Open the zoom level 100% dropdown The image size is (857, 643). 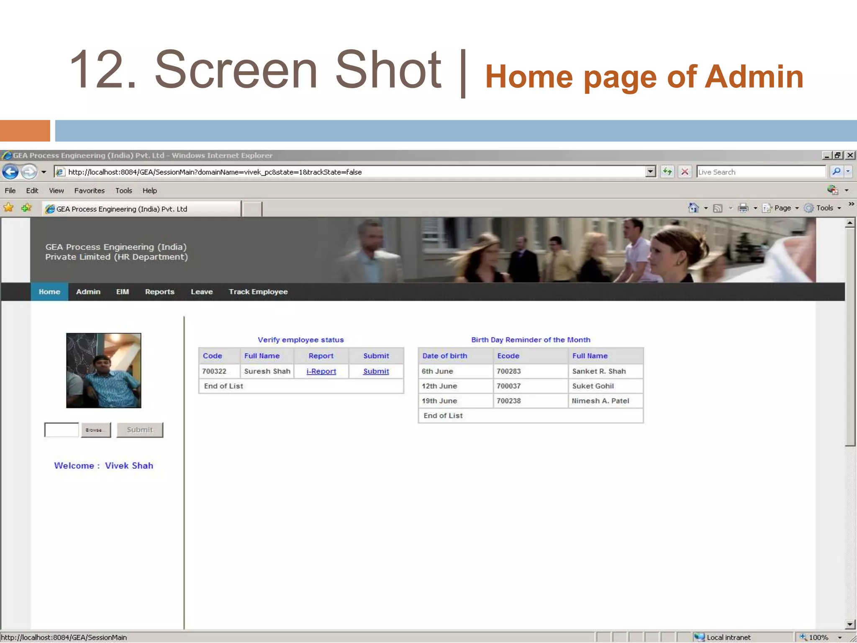(839, 638)
